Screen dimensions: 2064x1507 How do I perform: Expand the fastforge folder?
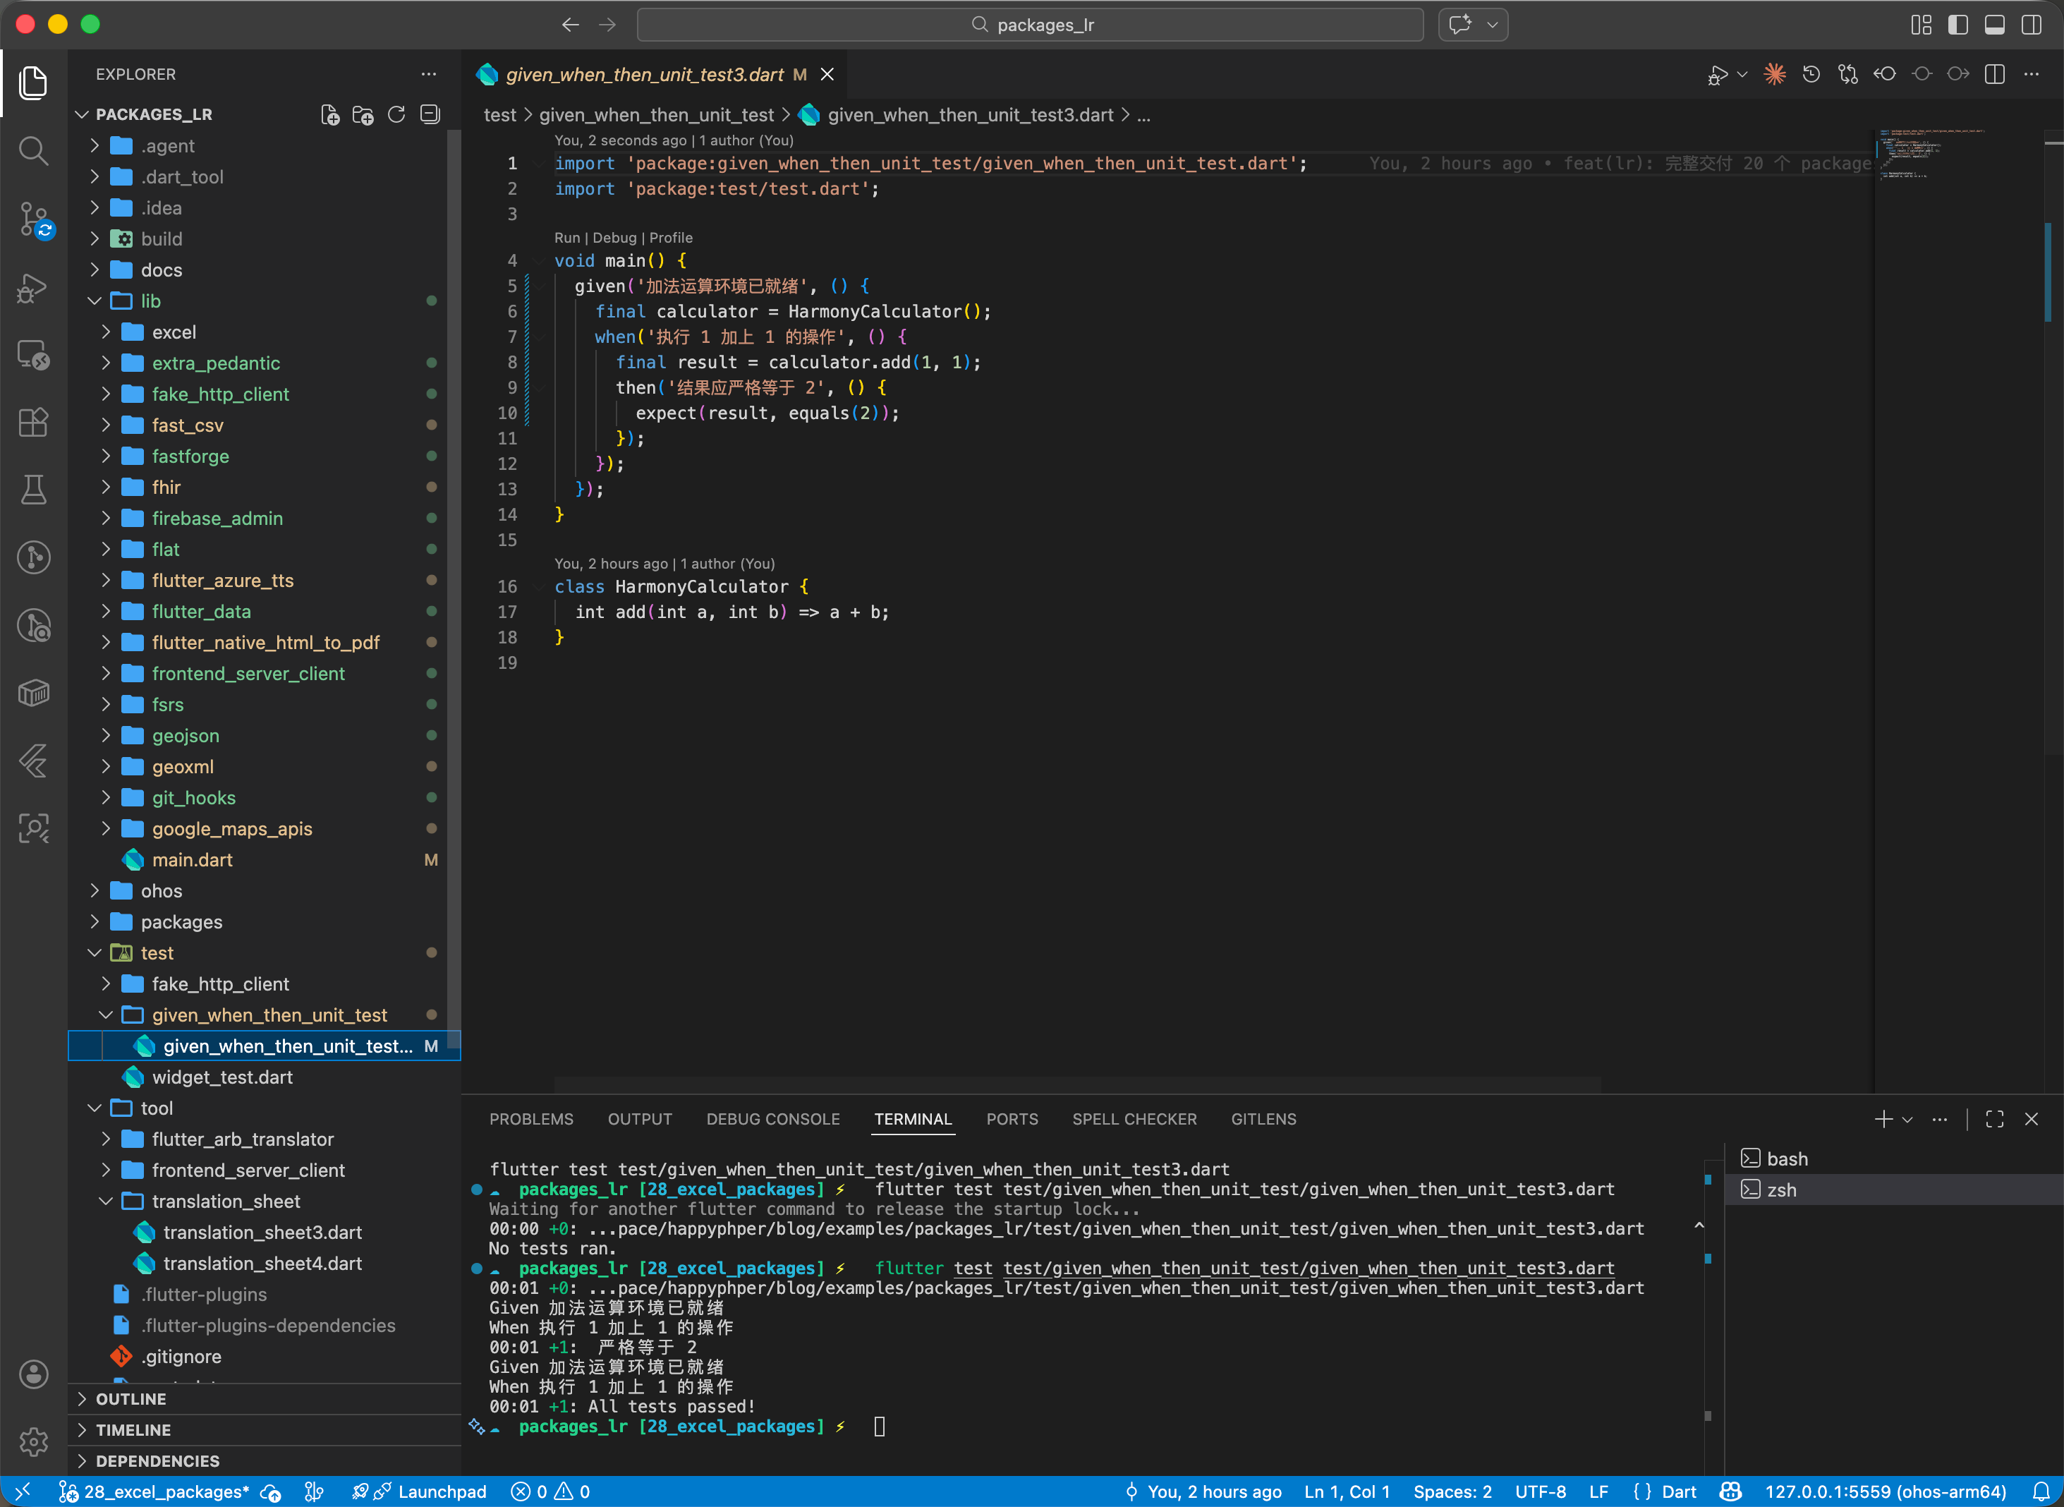pyautogui.click(x=190, y=456)
